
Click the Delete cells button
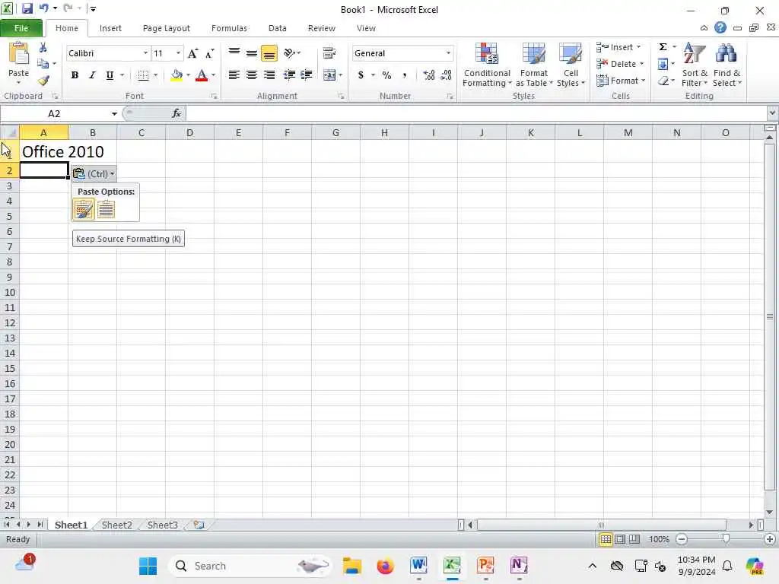(x=620, y=64)
